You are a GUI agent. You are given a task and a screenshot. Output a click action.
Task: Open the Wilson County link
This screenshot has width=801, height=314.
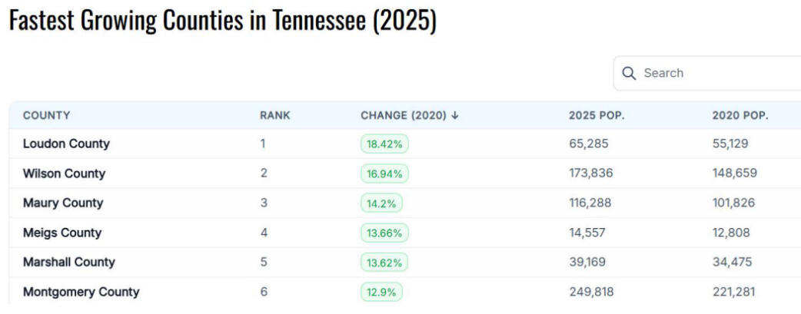pyautogui.click(x=64, y=173)
